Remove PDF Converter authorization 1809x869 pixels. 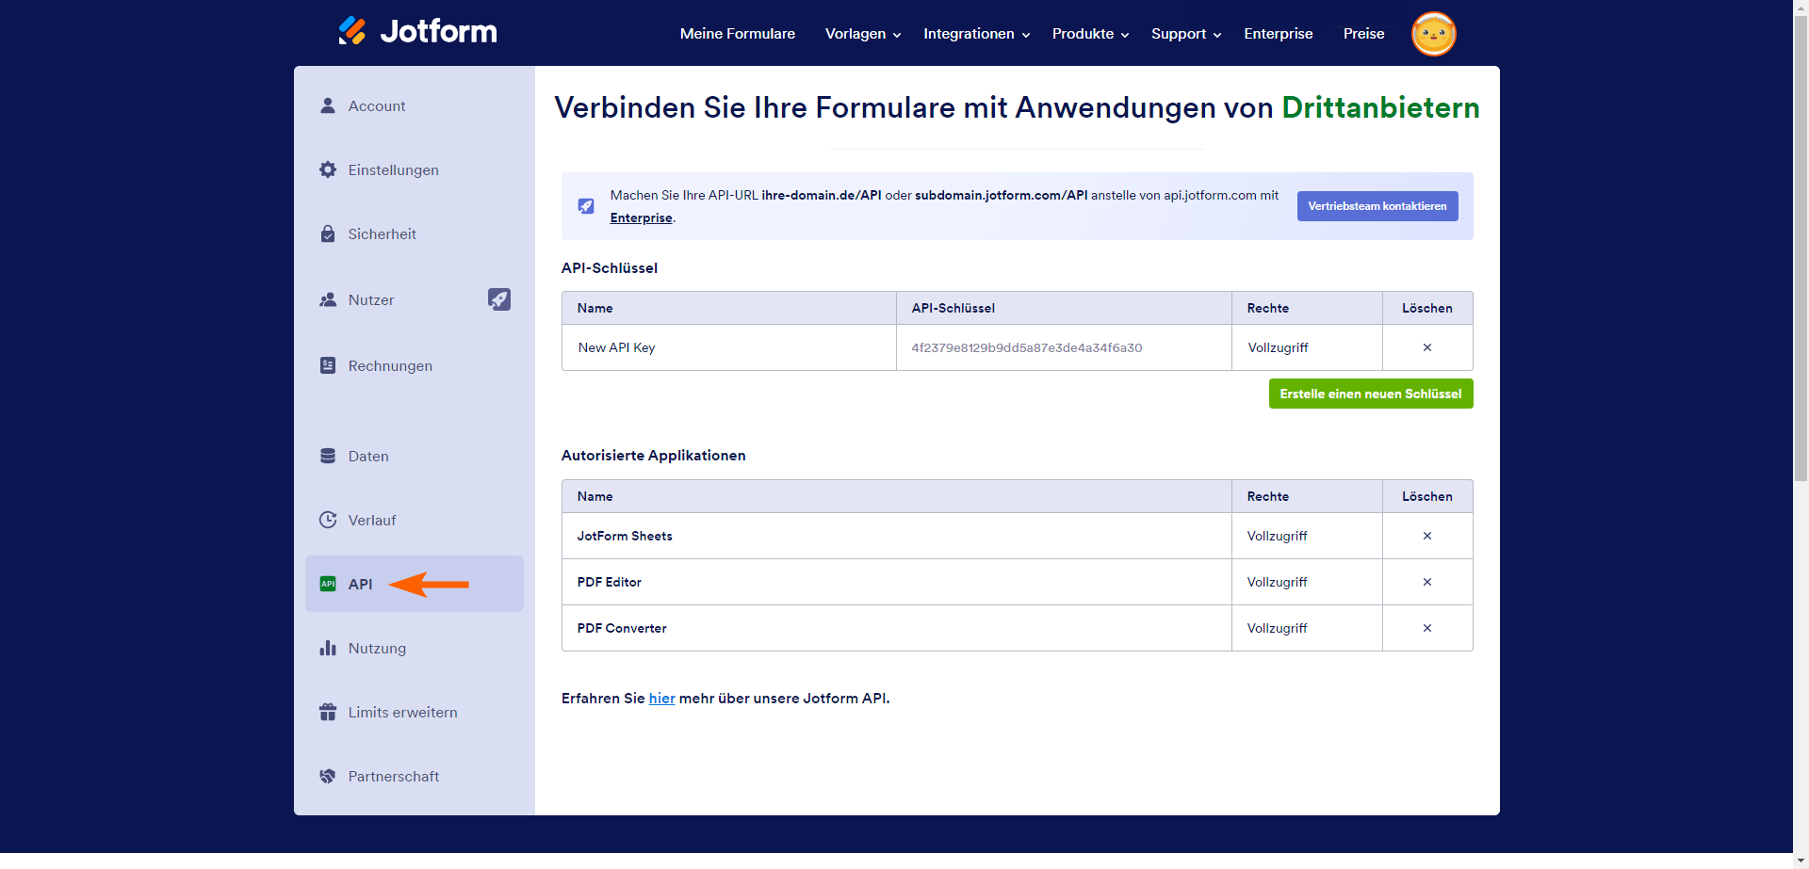(1427, 628)
